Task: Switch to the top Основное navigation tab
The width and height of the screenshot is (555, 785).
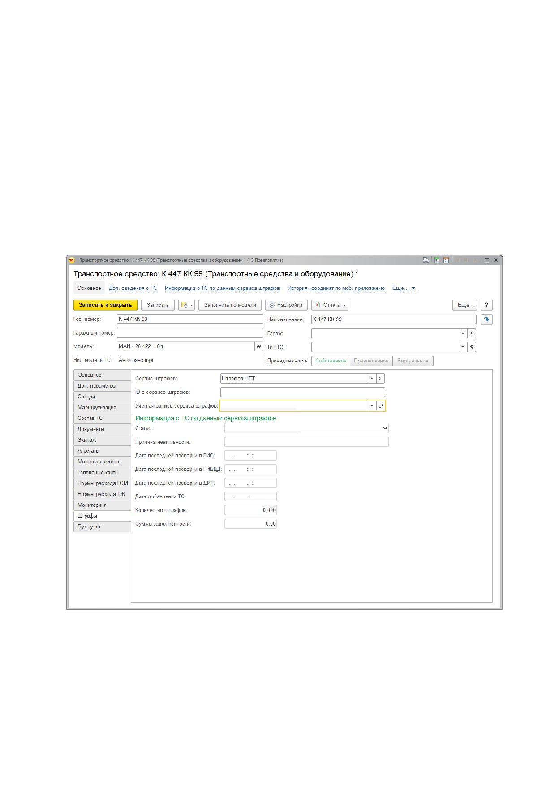Action: pyautogui.click(x=89, y=288)
